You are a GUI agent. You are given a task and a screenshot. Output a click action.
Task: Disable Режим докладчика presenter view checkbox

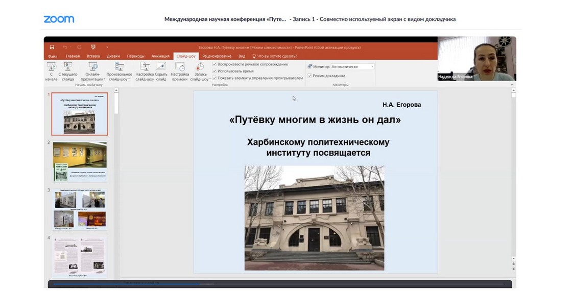point(309,76)
